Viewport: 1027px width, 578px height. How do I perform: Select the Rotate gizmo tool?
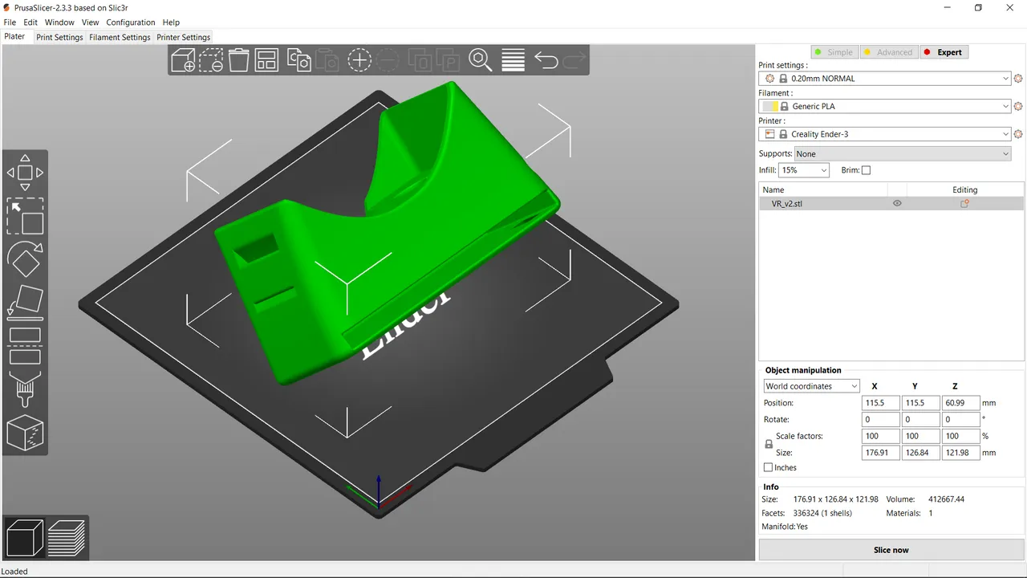pos(25,258)
